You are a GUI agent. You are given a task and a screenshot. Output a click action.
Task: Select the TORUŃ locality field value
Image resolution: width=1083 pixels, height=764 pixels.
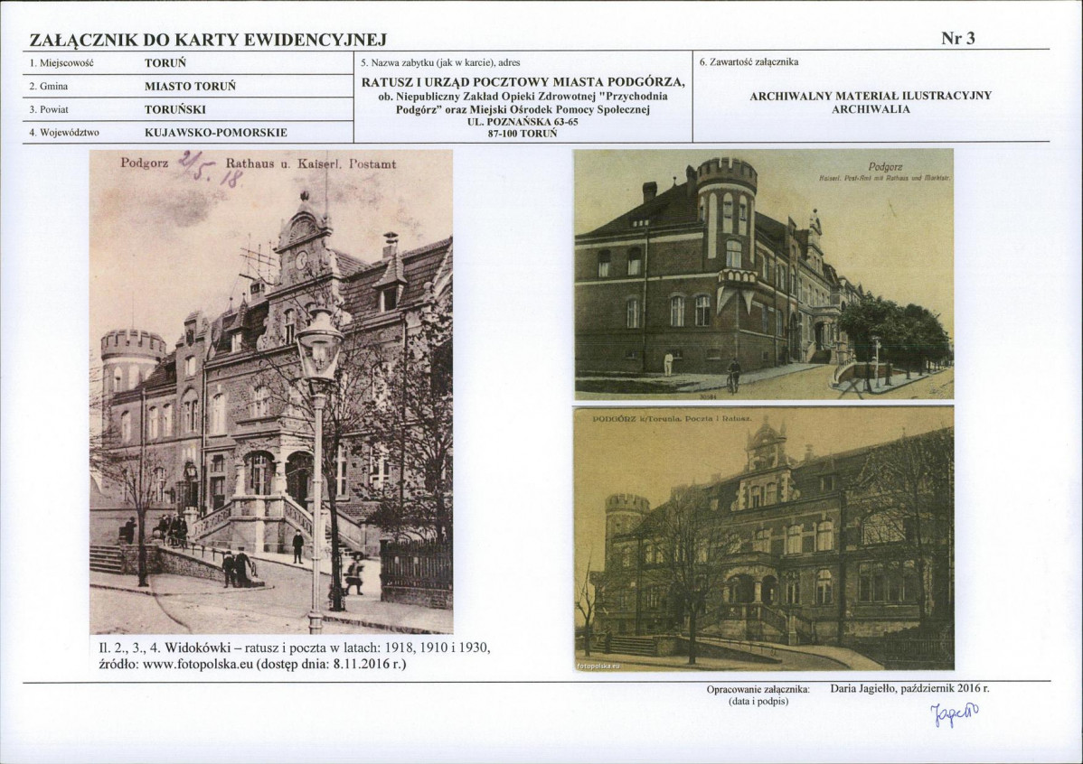point(165,63)
